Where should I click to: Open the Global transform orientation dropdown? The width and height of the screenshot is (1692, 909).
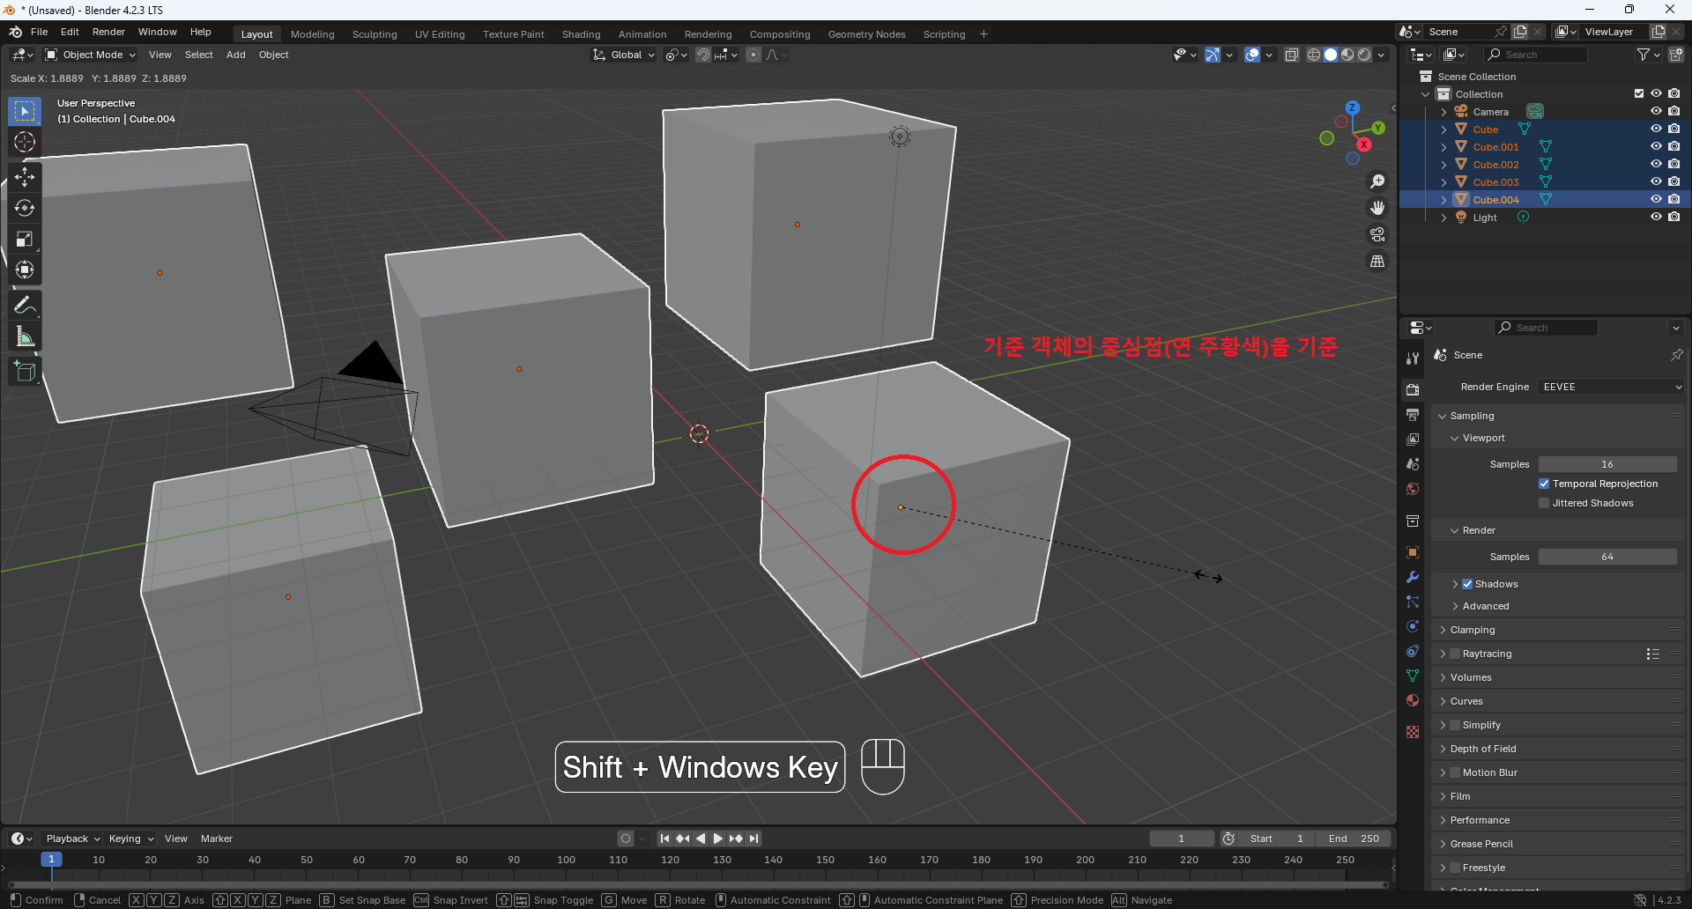pyautogui.click(x=624, y=55)
